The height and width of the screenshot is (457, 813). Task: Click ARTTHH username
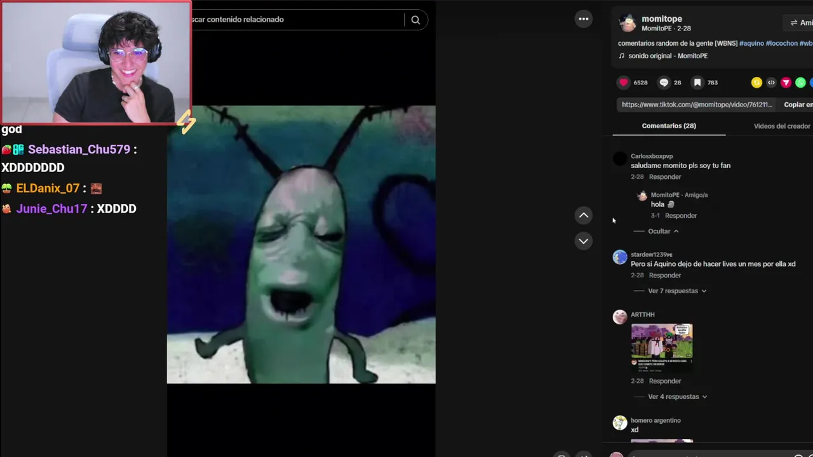[x=642, y=315]
